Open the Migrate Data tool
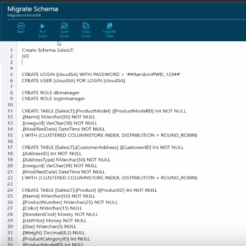Screen dimensions: 246x246 tap(109, 30)
